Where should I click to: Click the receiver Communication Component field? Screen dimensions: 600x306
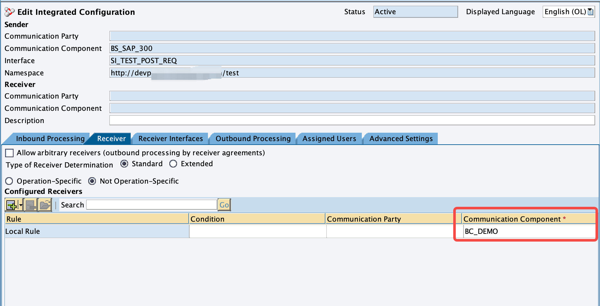click(x=352, y=108)
